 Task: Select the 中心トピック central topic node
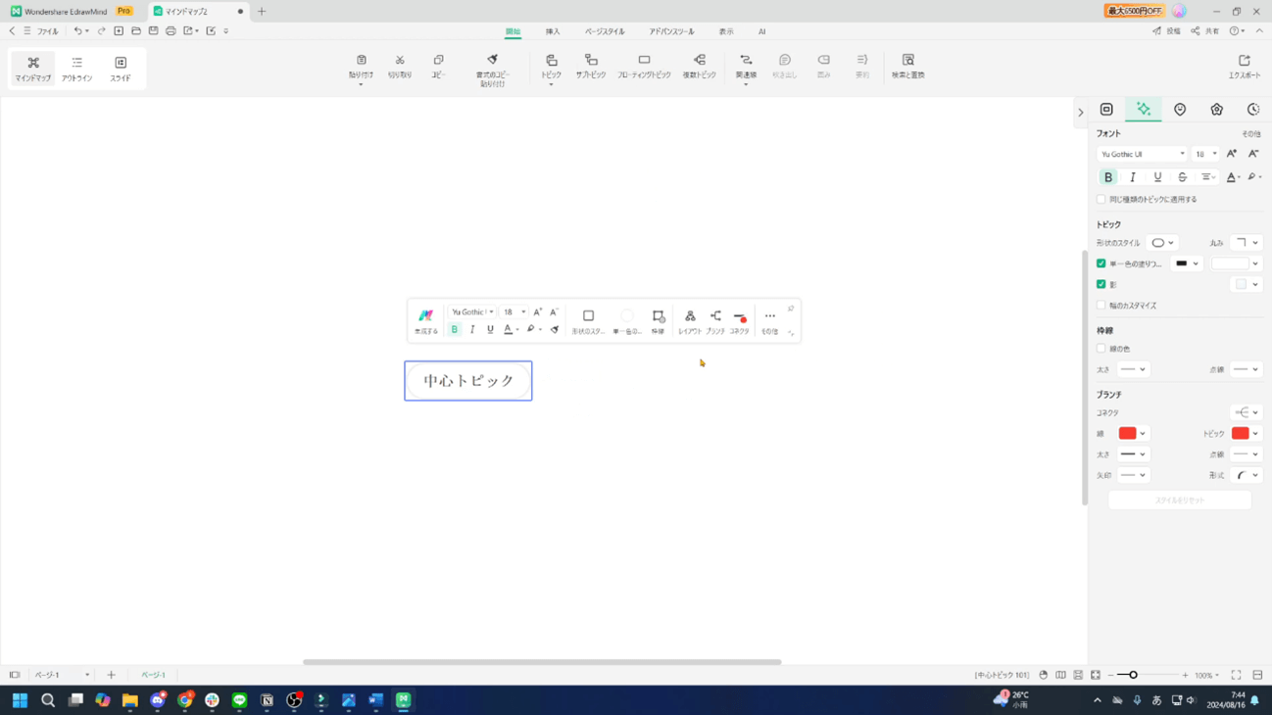[468, 381]
